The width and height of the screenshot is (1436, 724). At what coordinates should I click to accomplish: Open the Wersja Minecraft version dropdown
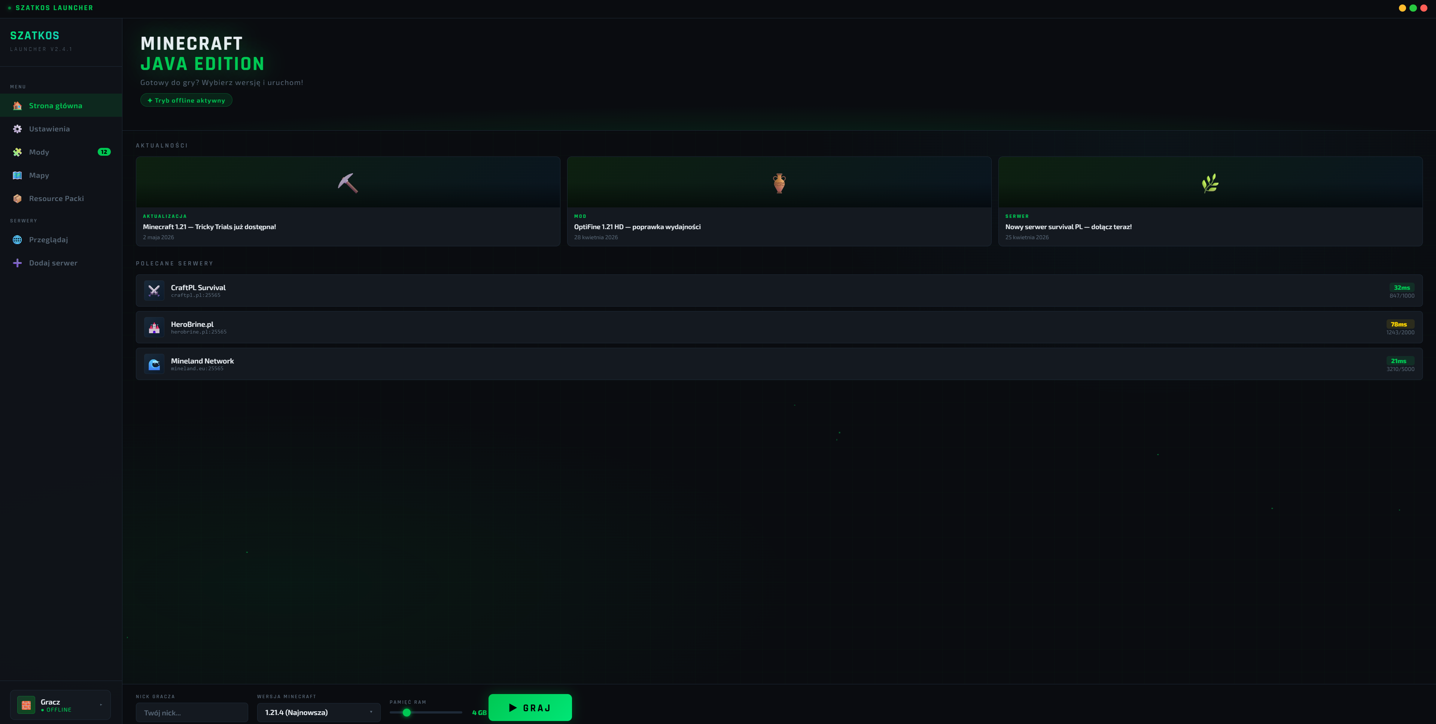[319, 712]
